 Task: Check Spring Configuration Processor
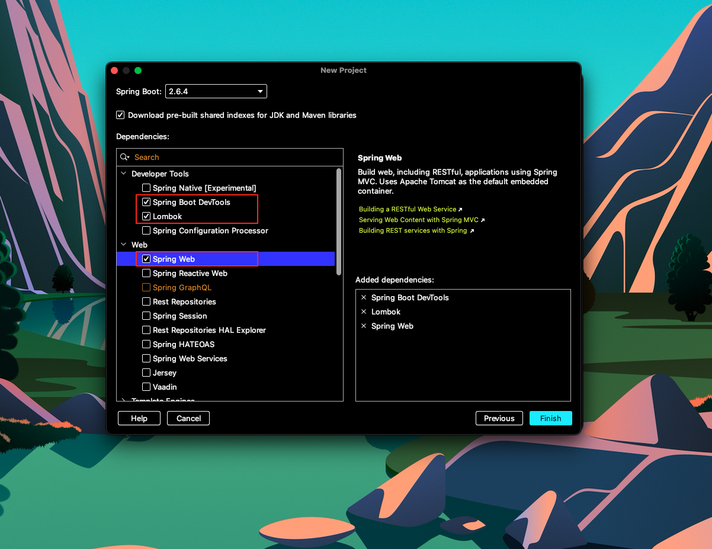click(146, 230)
